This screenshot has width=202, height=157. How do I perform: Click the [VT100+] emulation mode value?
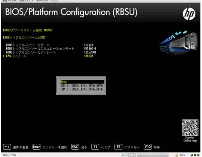point(90,49)
